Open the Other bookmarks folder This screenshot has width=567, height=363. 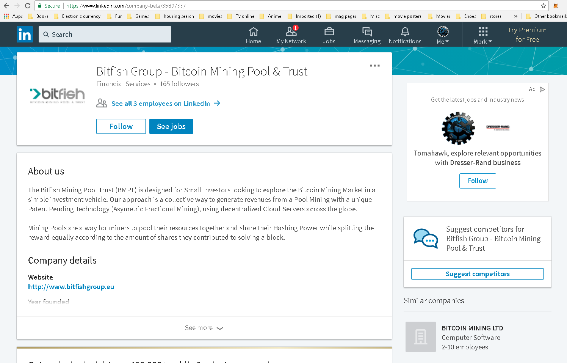(x=546, y=16)
